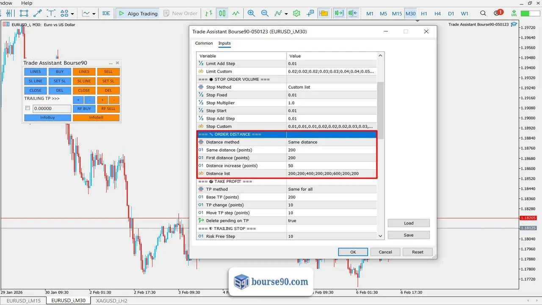Expand the objects shapes dropdown arrow
The width and height of the screenshot is (542, 305).
72,14
